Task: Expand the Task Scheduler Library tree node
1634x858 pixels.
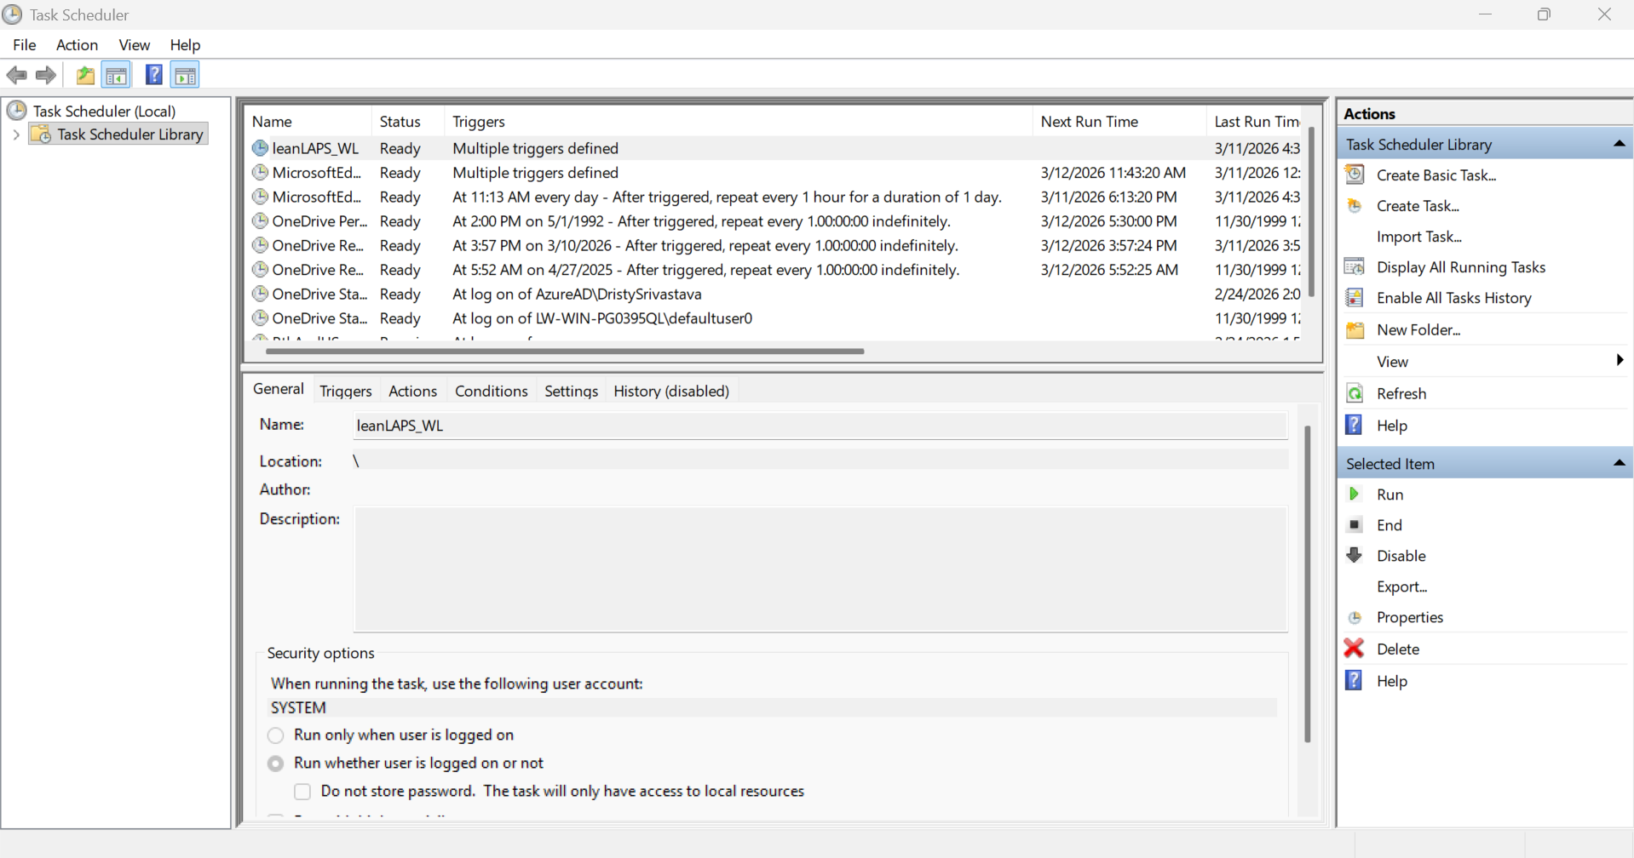Action: (15, 134)
